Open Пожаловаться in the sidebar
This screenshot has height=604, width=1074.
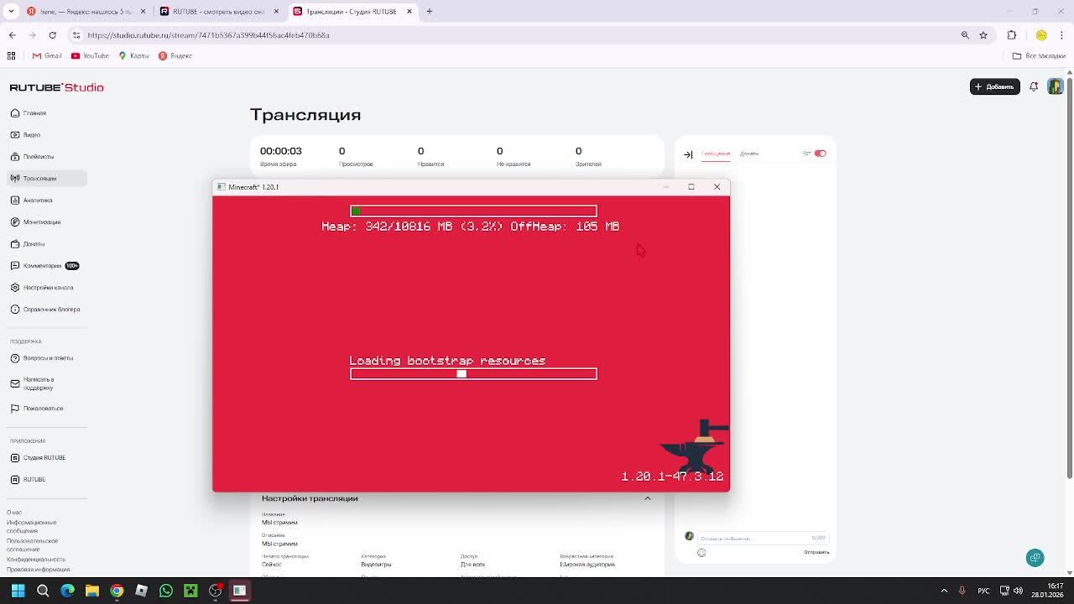(x=43, y=409)
